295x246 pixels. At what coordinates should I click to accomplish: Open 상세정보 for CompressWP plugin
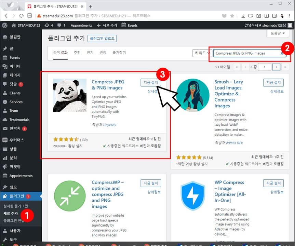click(x=154, y=192)
